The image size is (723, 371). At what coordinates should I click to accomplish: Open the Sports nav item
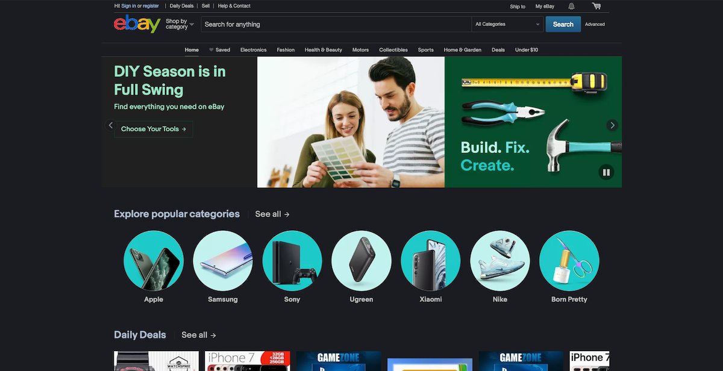click(x=426, y=50)
